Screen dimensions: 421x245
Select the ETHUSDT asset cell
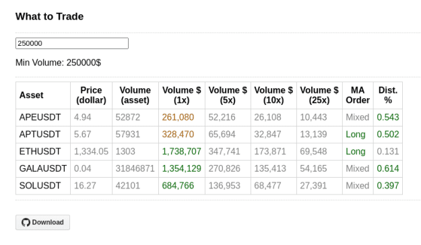pos(43,151)
